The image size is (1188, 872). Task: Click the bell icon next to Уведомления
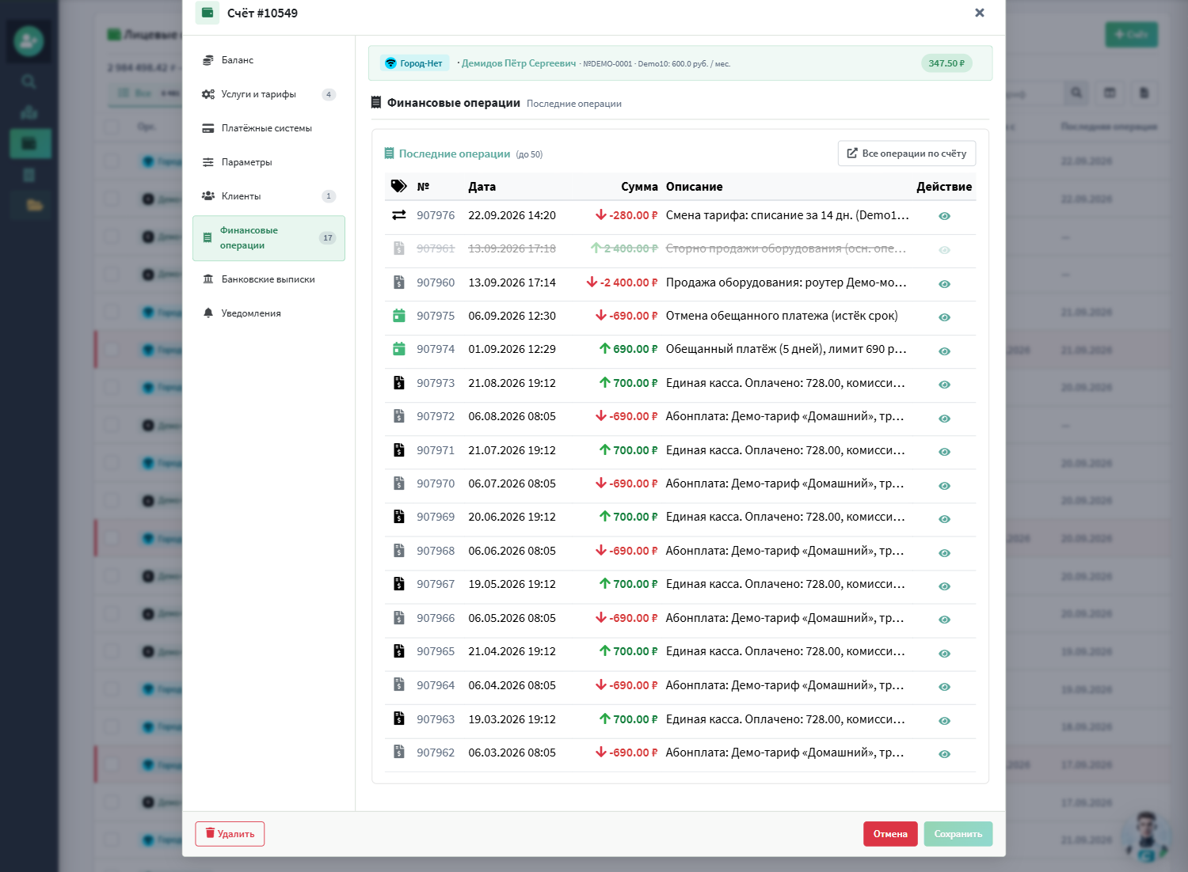pos(208,313)
